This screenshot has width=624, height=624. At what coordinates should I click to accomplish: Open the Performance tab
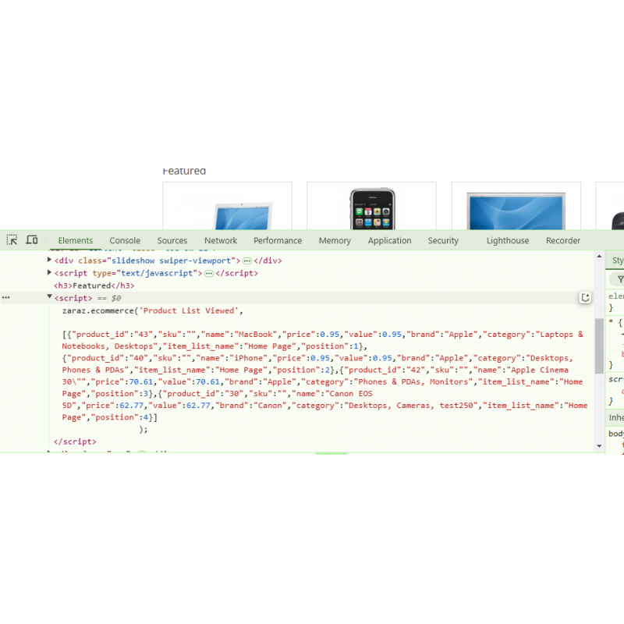pos(278,240)
